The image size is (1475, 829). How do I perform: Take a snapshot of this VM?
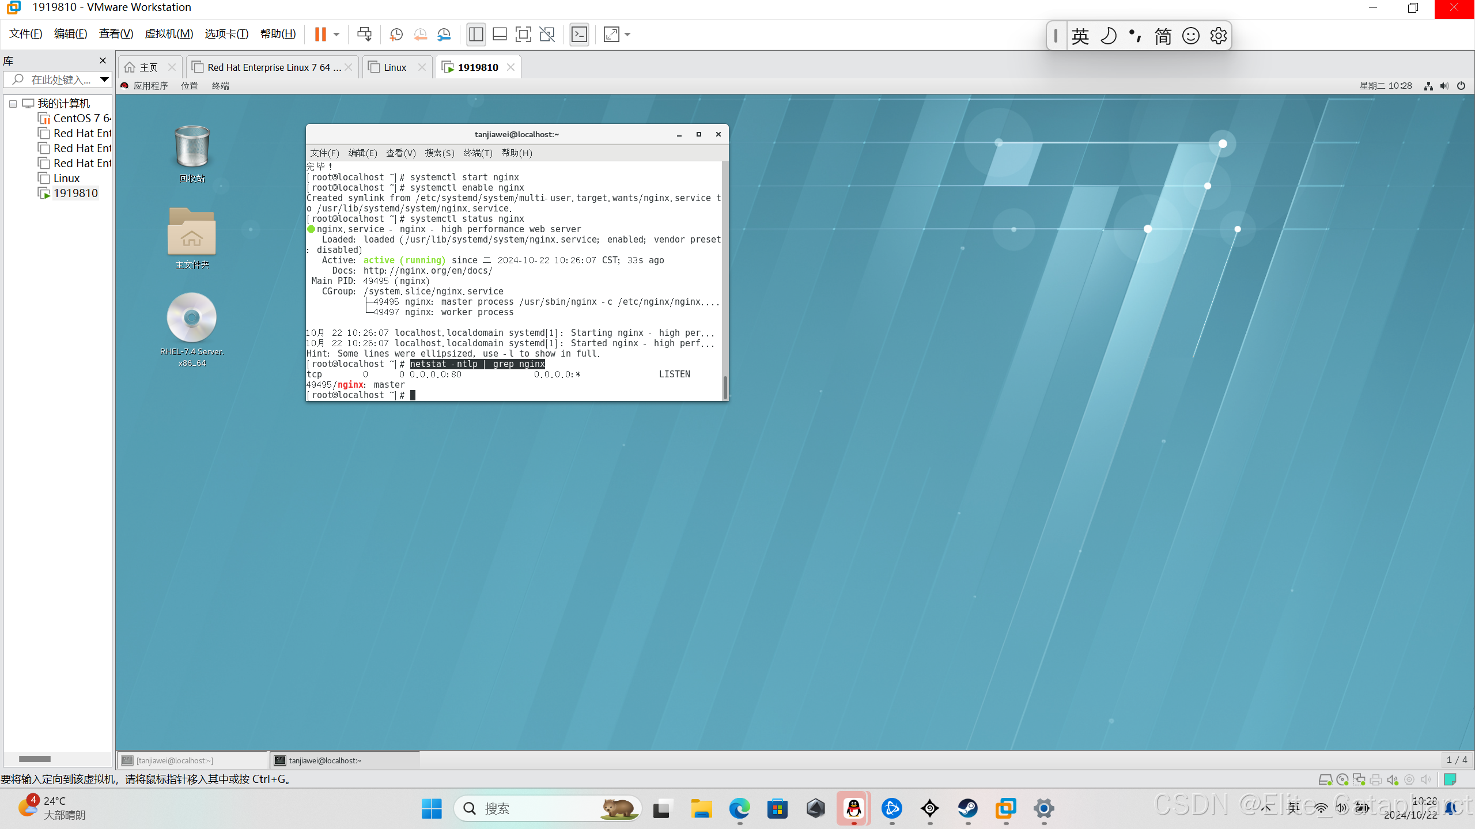(396, 35)
